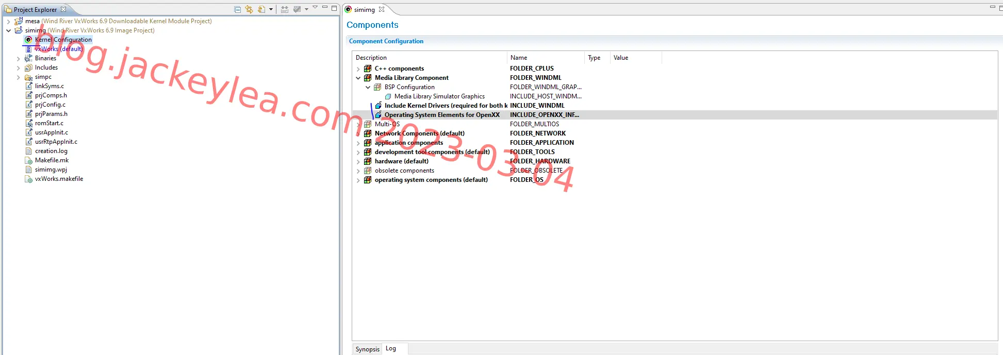Click the mesa project icon
This screenshot has height=355, width=1003.
pyautogui.click(x=19, y=21)
